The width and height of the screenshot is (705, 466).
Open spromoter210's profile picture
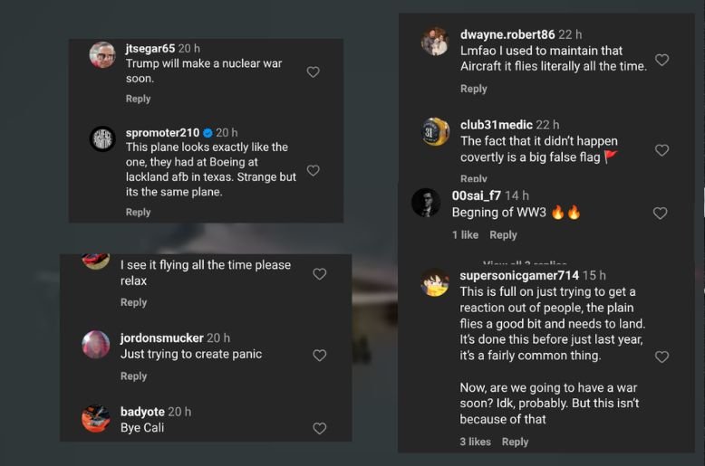102,139
